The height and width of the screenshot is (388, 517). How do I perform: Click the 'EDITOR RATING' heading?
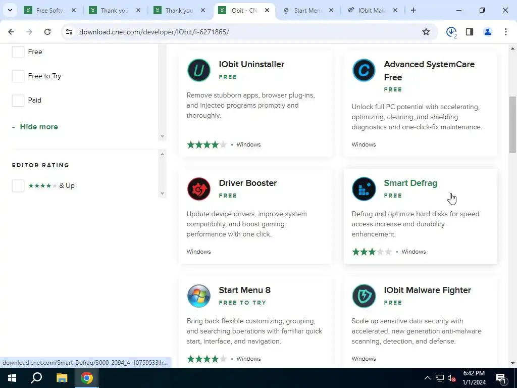tap(40, 165)
